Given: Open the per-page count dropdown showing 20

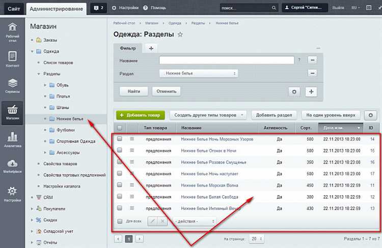Looking at the screenshot, I should [257, 239].
